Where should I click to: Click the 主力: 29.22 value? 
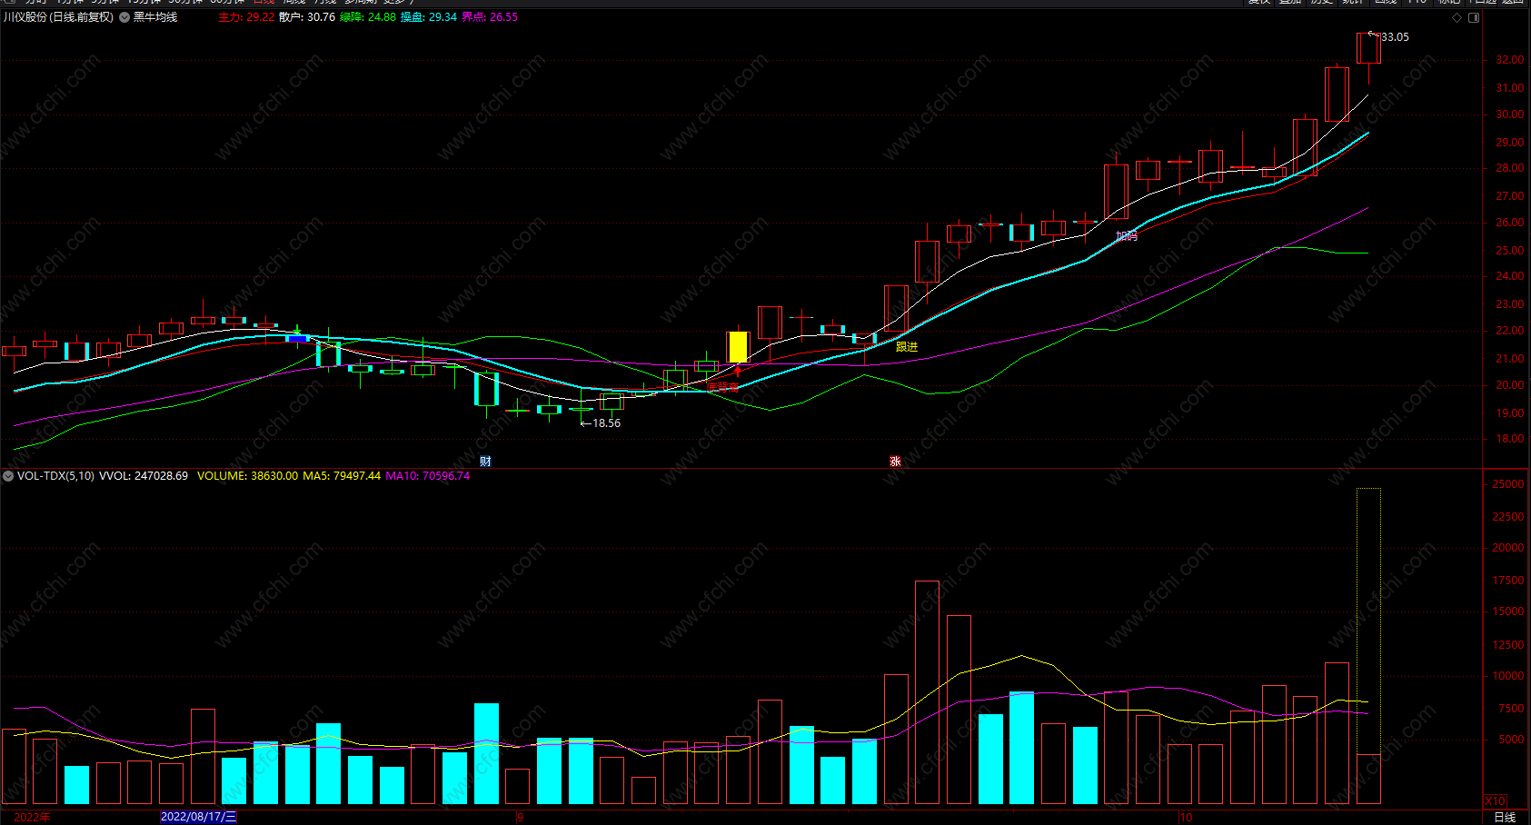[246, 17]
